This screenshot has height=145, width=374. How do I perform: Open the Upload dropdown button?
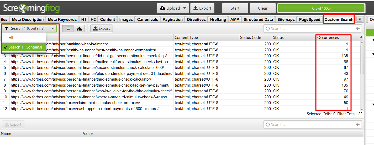coord(172,8)
